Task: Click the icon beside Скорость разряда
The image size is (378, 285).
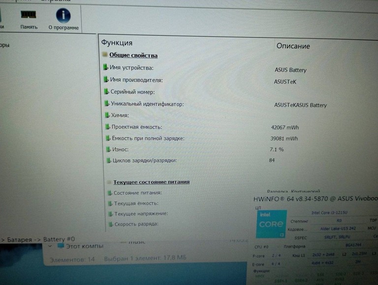Action: (111, 224)
